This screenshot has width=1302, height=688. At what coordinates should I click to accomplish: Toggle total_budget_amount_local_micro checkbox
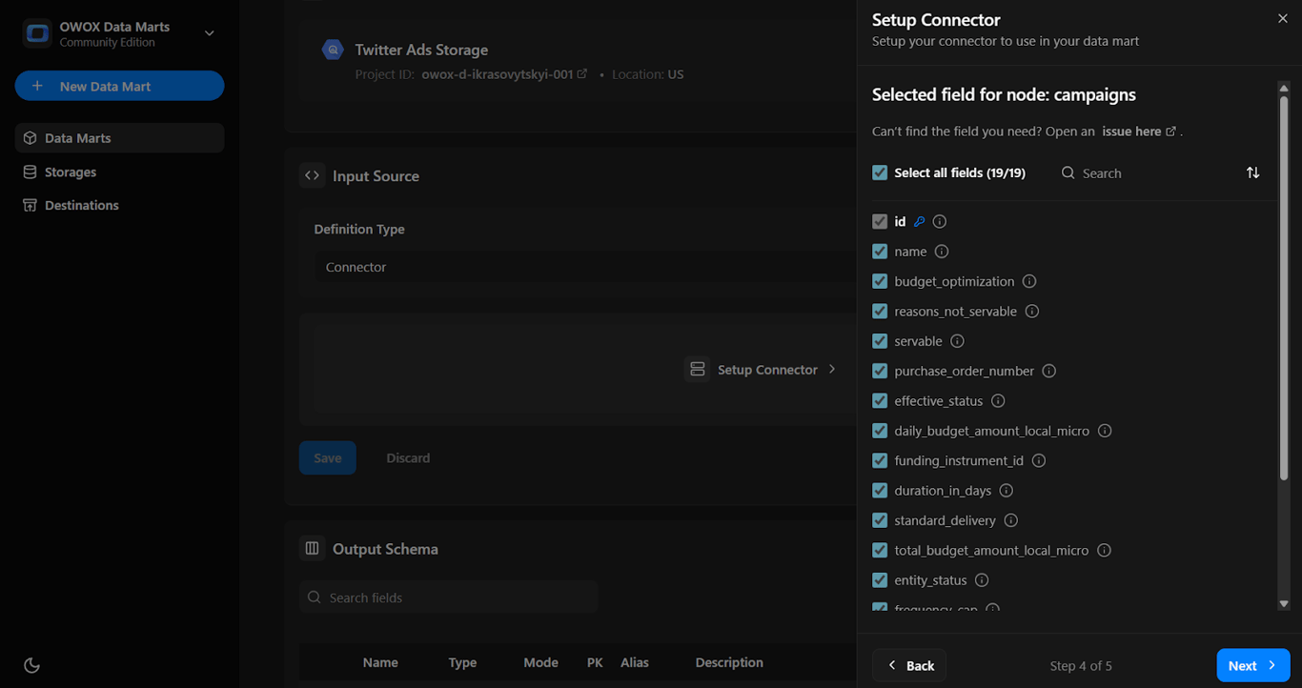(880, 550)
